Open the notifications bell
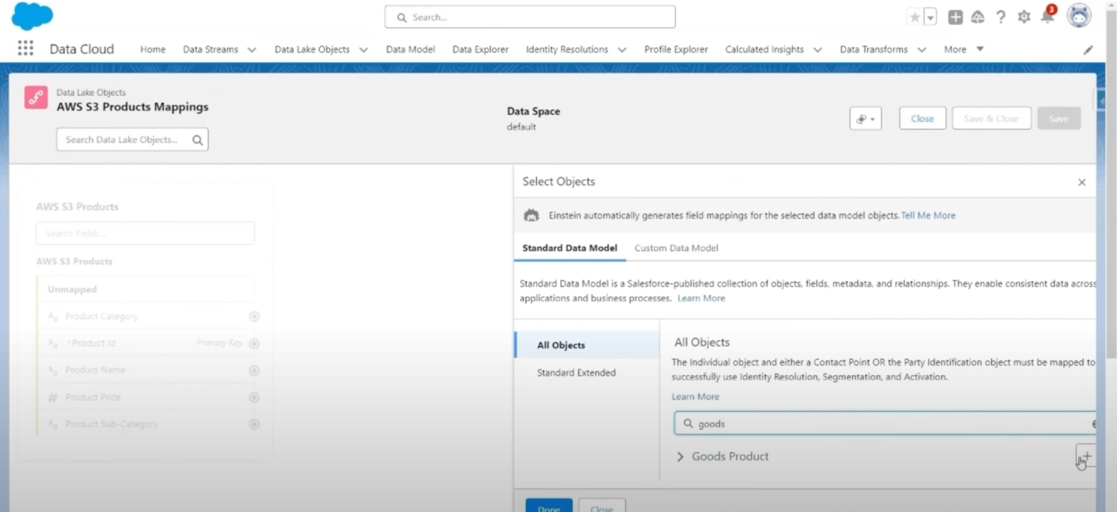Viewport: 1117px width, 512px height. 1047,16
